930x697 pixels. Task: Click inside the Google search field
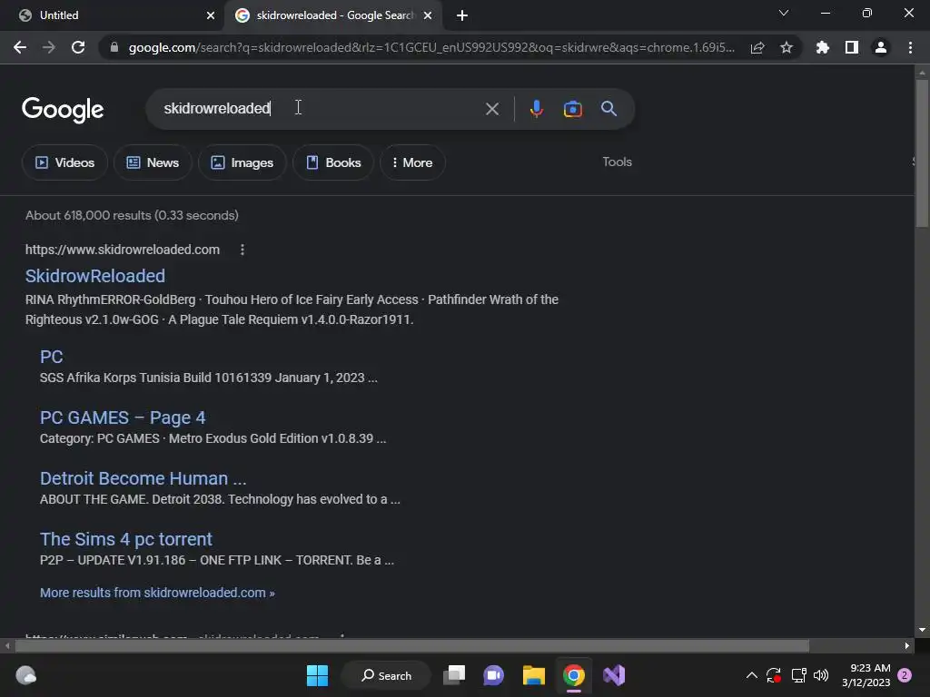321,109
